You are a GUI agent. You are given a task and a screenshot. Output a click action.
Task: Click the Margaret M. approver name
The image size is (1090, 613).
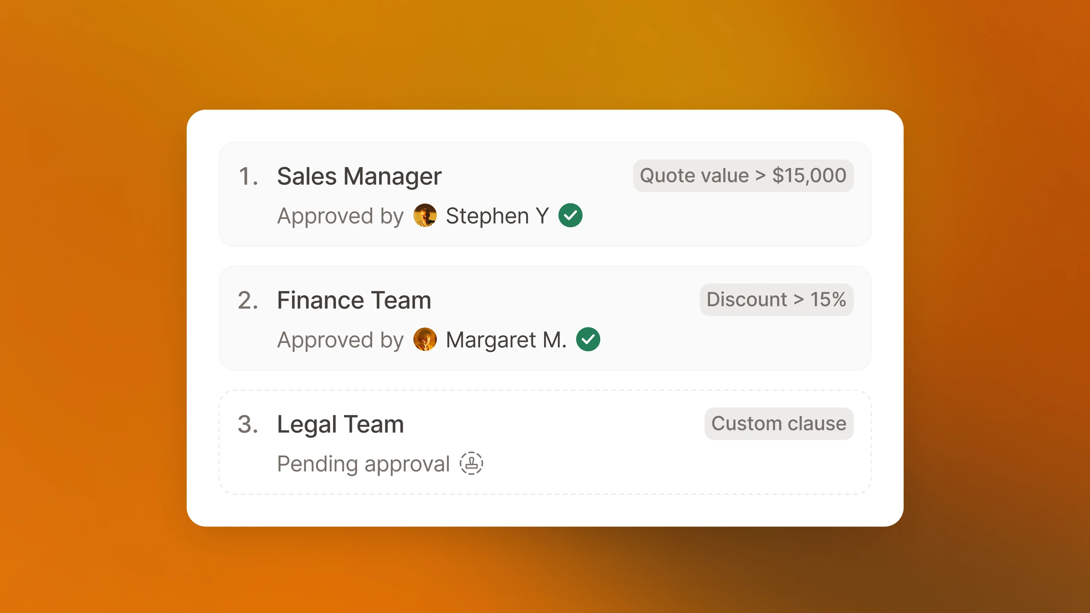pyautogui.click(x=506, y=340)
